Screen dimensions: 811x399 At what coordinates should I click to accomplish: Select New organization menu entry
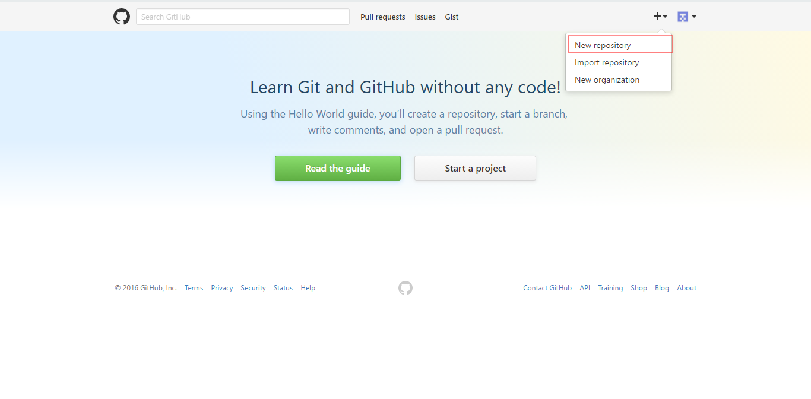click(607, 80)
